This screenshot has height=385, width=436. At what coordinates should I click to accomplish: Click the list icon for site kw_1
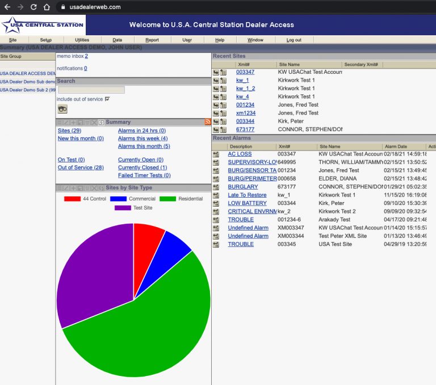point(223,81)
